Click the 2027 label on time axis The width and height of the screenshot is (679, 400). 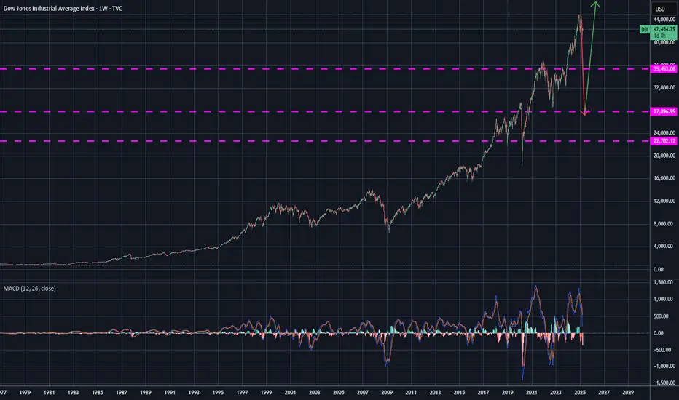click(604, 393)
